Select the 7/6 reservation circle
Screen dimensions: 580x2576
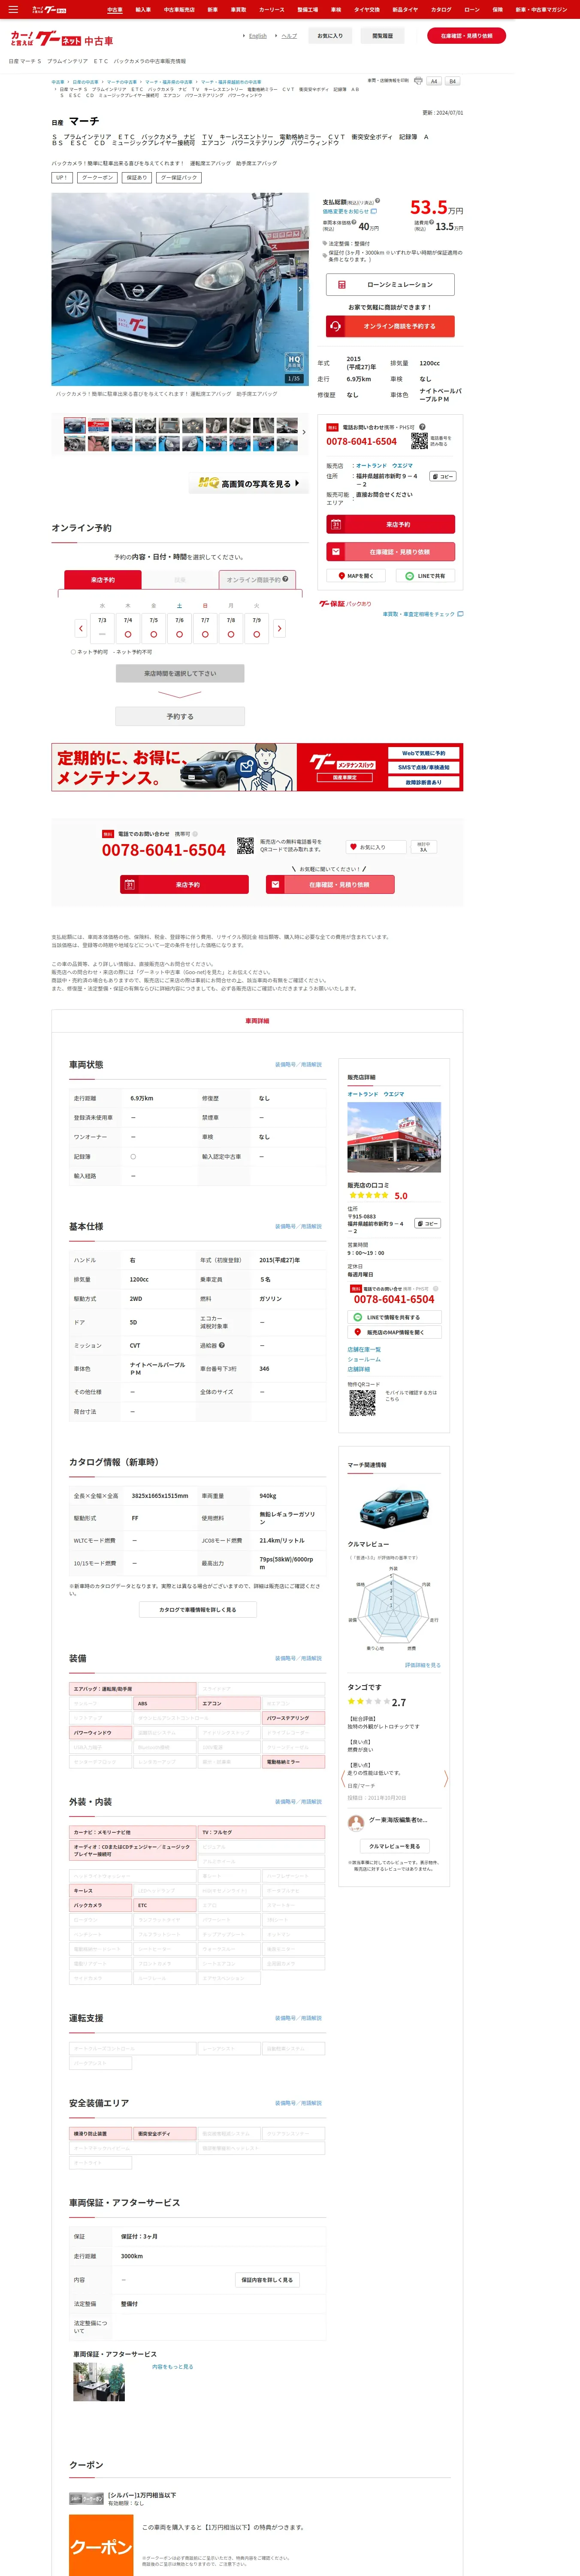click(180, 634)
